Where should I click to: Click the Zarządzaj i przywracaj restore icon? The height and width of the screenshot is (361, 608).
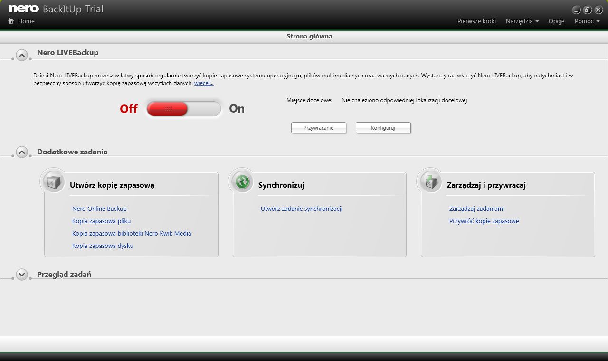(430, 181)
